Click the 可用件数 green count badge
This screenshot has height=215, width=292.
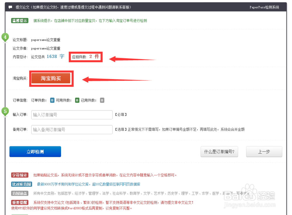77,100
